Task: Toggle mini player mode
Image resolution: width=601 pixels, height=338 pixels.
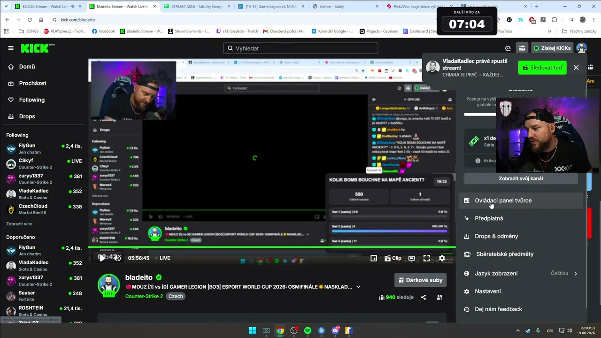Action: point(374,258)
